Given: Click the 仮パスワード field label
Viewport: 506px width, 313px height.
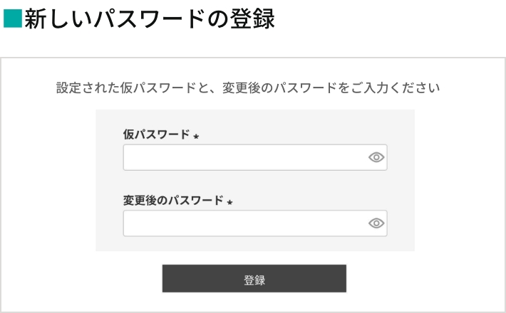Looking at the screenshot, I should click(156, 134).
